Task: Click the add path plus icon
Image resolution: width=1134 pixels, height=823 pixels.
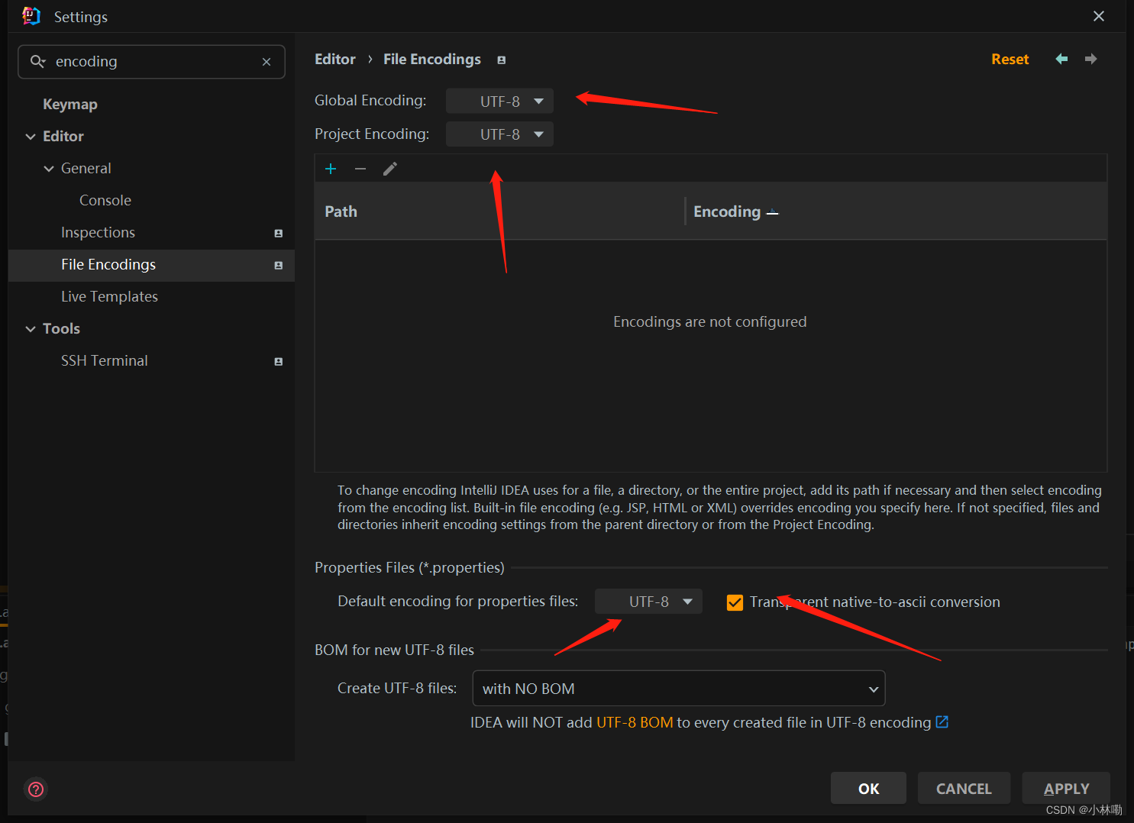Action: pos(331,169)
